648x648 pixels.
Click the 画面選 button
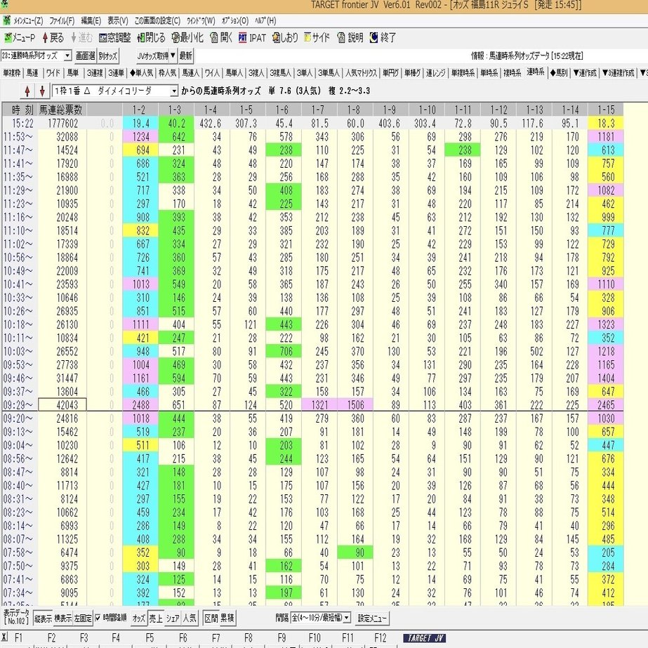click(85, 55)
